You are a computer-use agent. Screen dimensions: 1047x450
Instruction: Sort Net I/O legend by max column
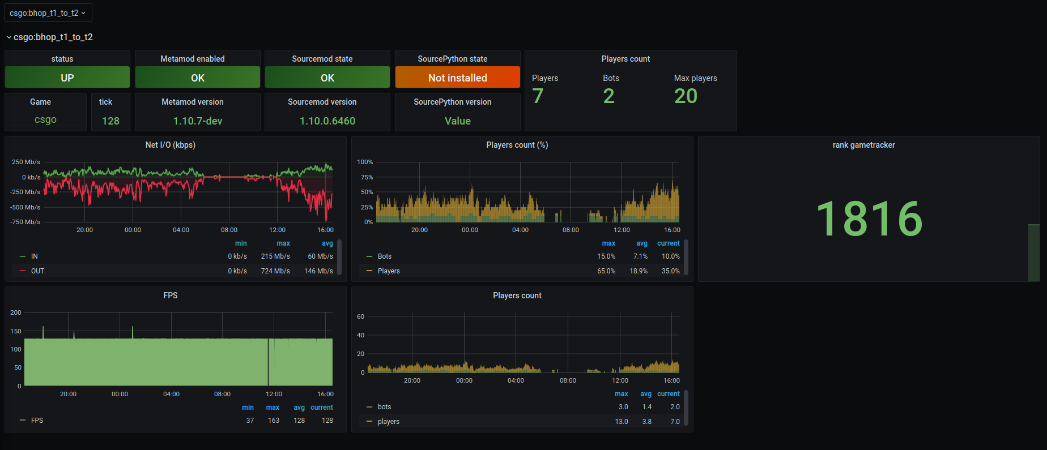click(283, 243)
